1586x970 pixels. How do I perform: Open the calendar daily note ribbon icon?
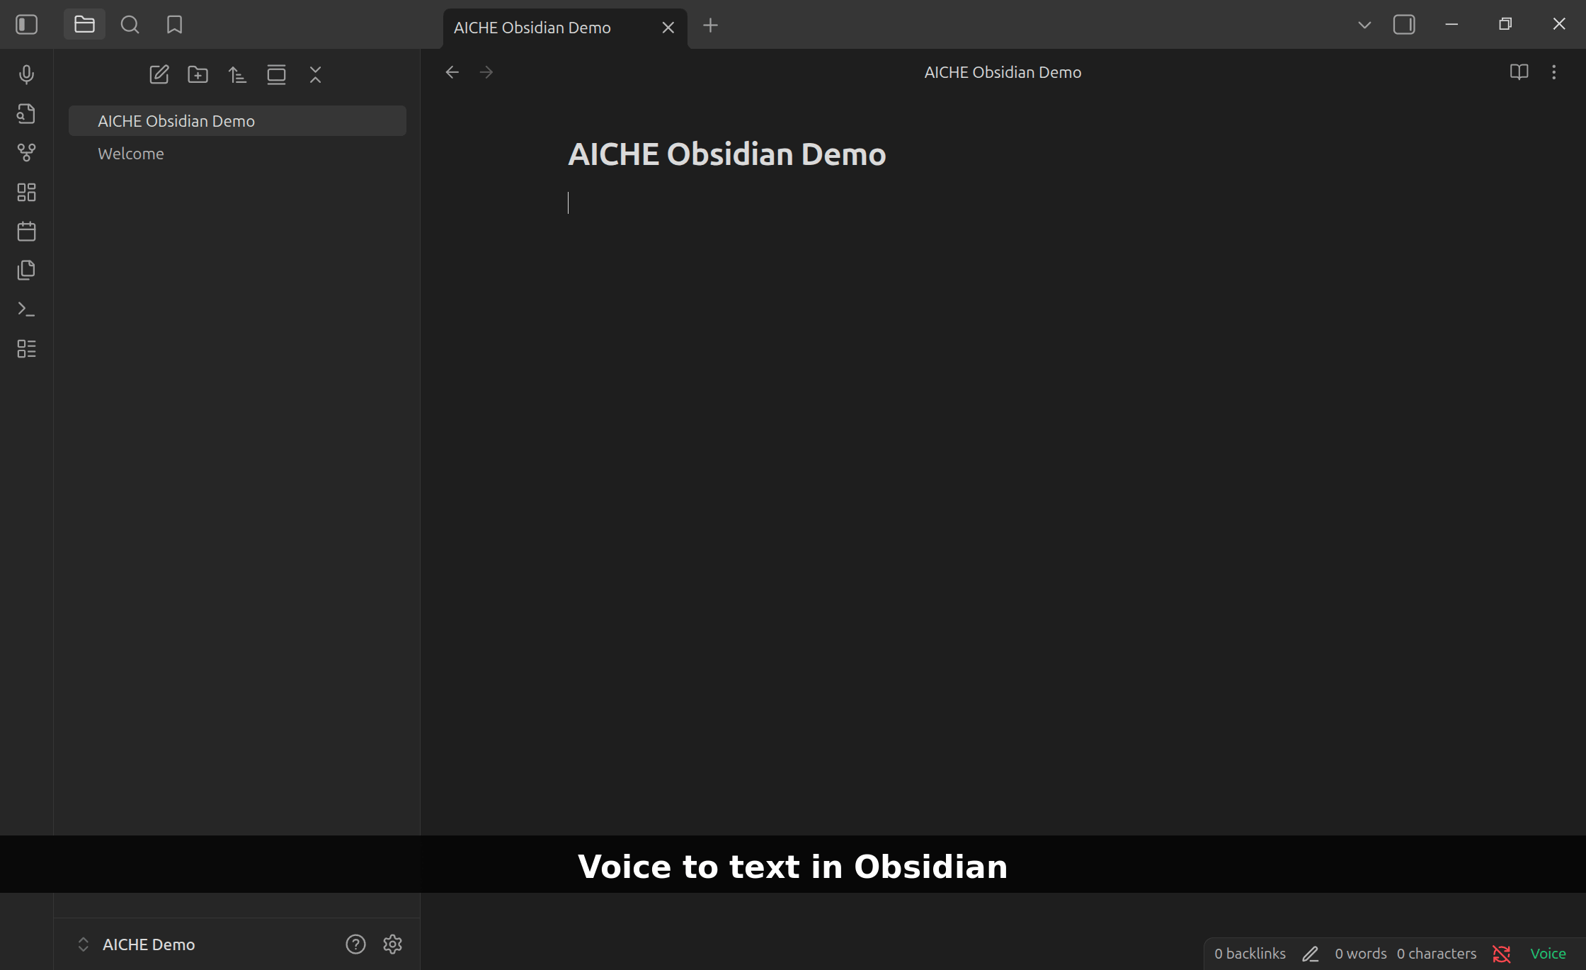click(x=26, y=231)
